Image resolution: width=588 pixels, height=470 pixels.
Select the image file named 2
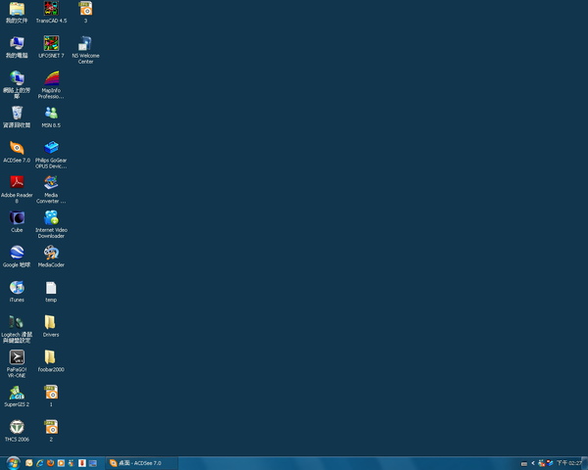(x=51, y=430)
